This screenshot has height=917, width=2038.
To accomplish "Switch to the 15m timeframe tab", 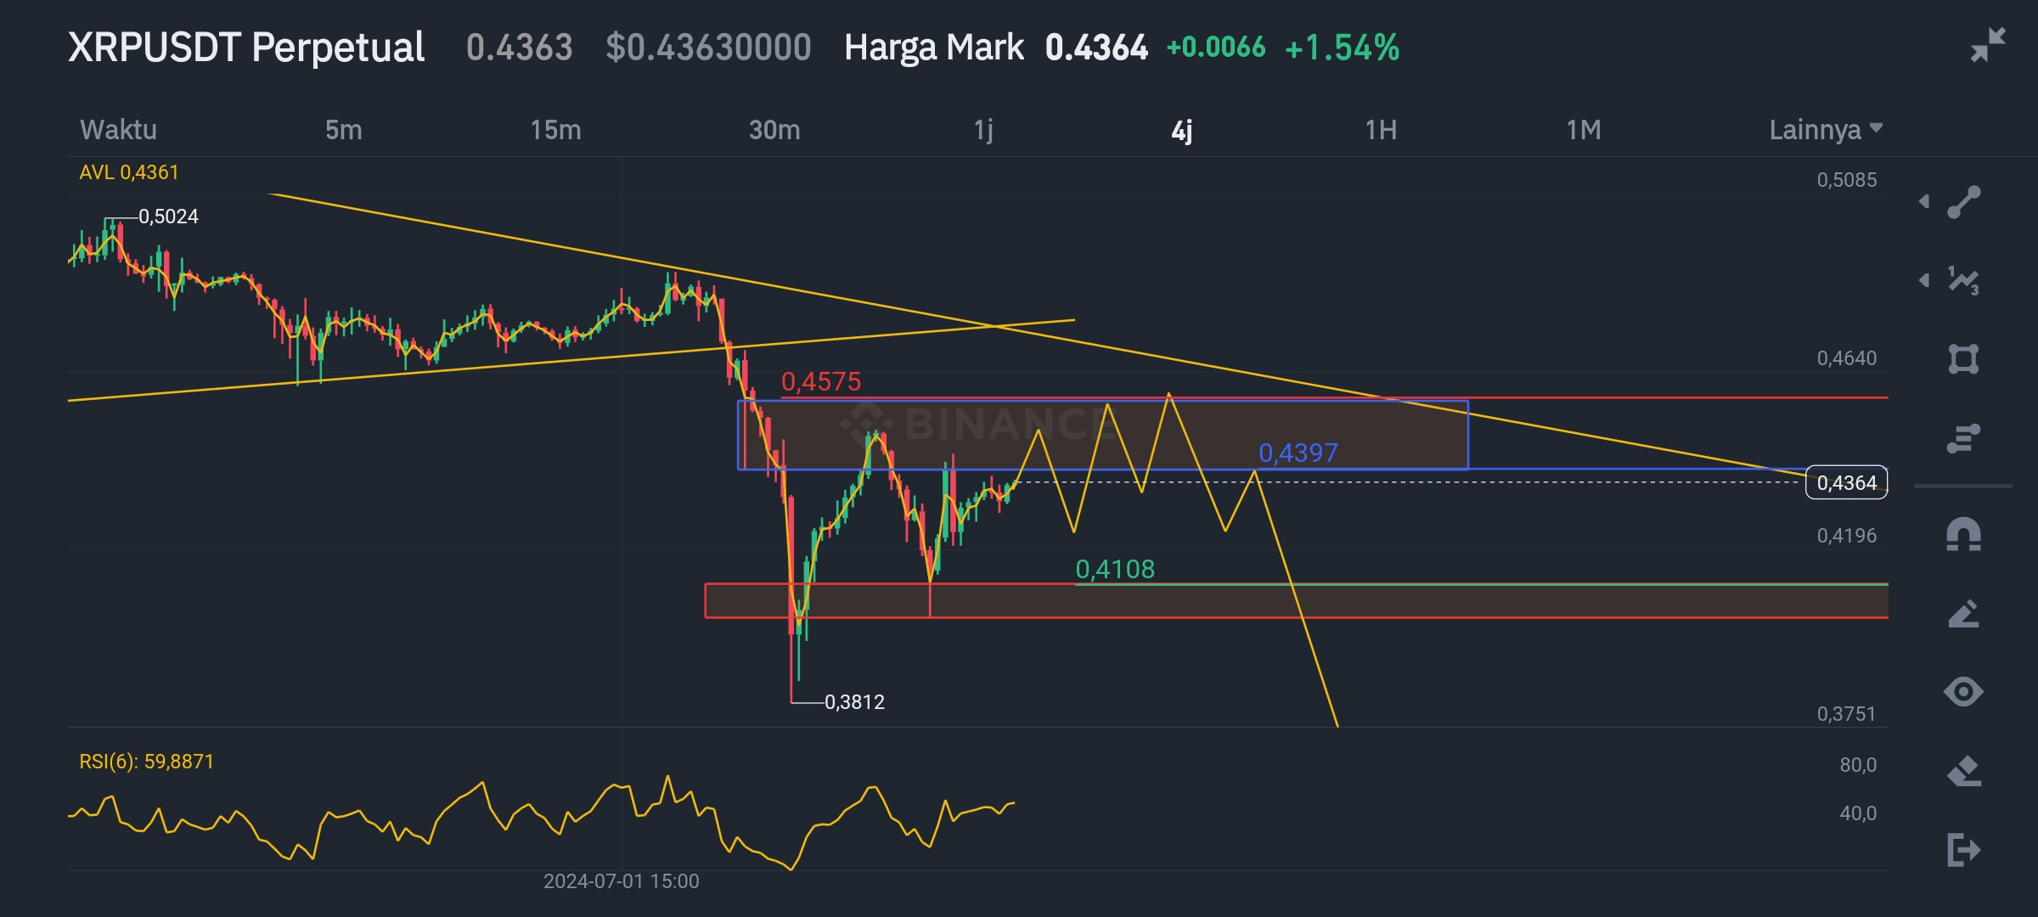I will (x=555, y=130).
